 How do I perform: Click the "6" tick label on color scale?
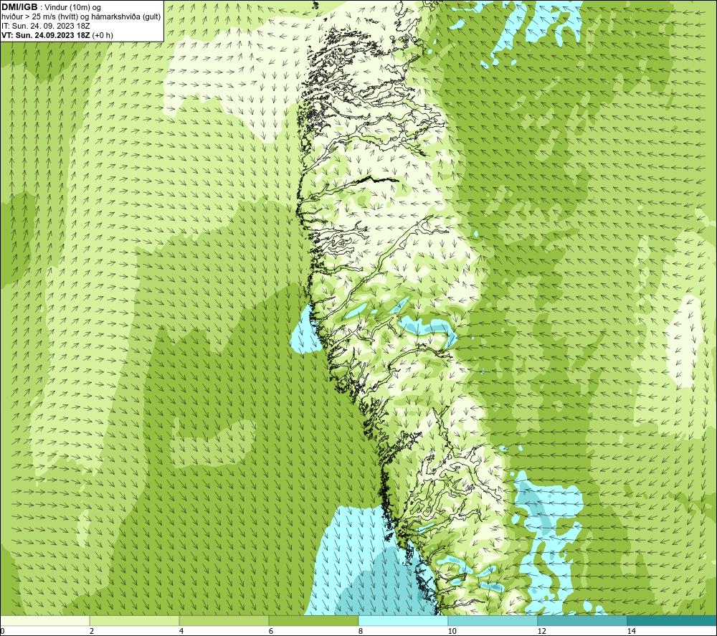(271, 631)
